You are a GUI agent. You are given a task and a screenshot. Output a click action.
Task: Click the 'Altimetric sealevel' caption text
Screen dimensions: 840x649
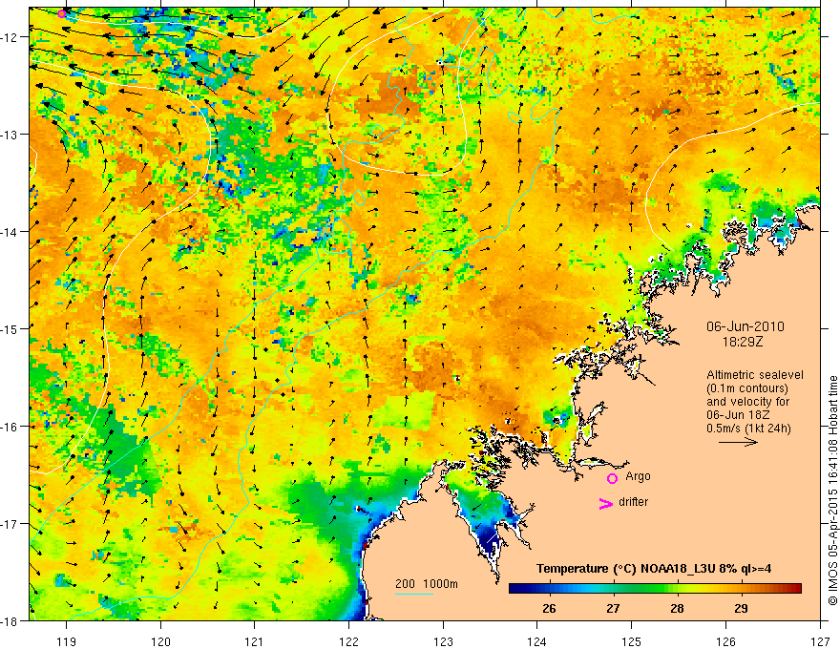click(x=755, y=375)
